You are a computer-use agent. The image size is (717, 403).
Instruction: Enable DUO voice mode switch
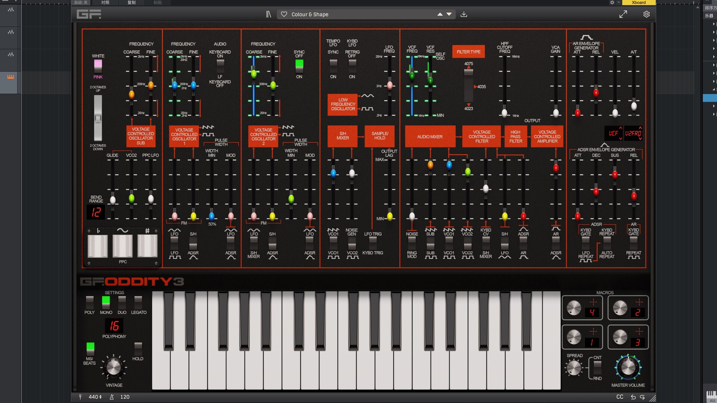122,303
